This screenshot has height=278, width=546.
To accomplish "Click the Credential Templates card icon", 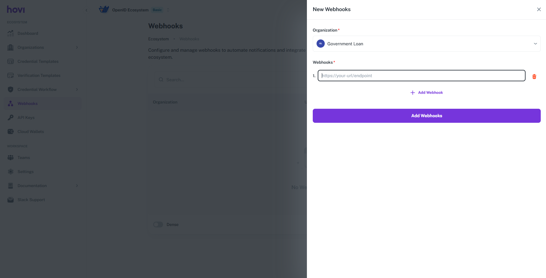I will click(11, 61).
